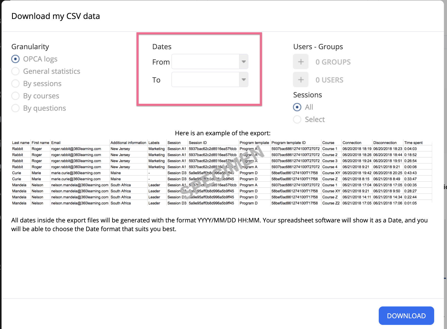Click the DOWNLOAD button
The image size is (447, 329).
406,315
